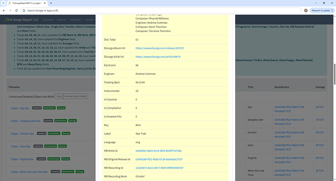This screenshot has height=181, width=336.
Task: Click the MusicBrainz badge on Ego.flac row
Action: (49, 108)
